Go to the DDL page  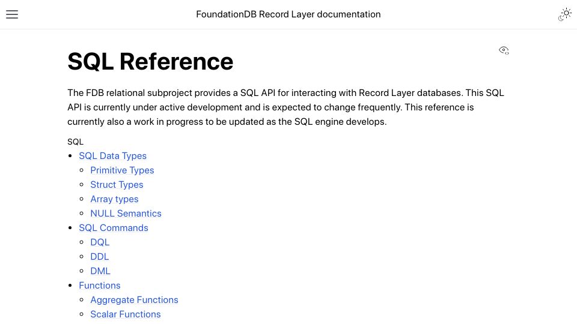coord(99,256)
